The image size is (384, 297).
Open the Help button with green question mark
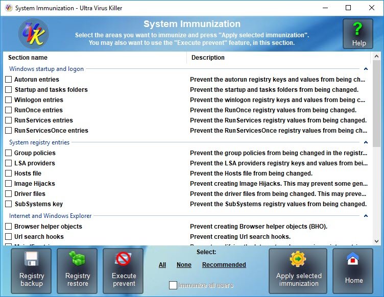click(x=358, y=34)
